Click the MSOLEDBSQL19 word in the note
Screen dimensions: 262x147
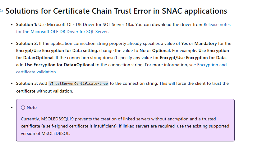pos(57,119)
